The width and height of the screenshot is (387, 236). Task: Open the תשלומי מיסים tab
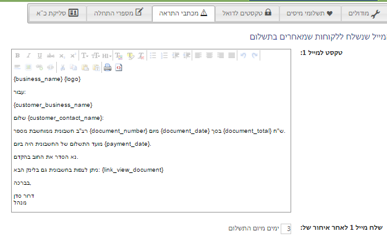point(310,14)
